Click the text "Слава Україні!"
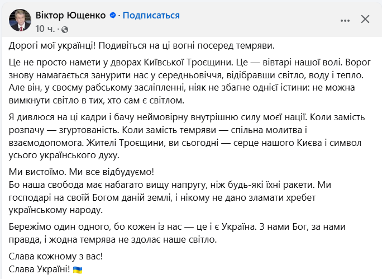Image resolution: width=382 pixels, height=279 pixels. [x=41, y=270]
